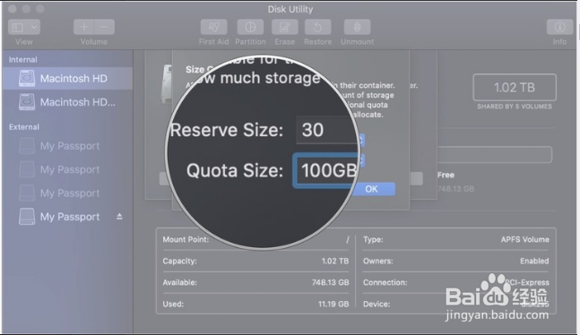Focus the Quota Size field

pos(326,170)
